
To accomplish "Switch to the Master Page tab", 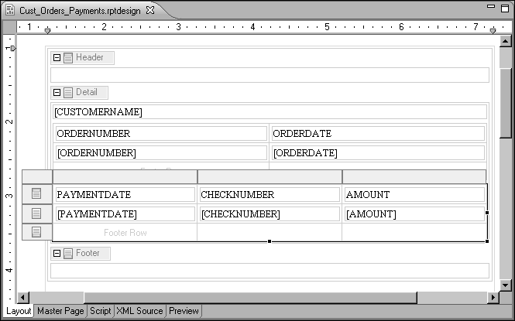I will point(60,311).
